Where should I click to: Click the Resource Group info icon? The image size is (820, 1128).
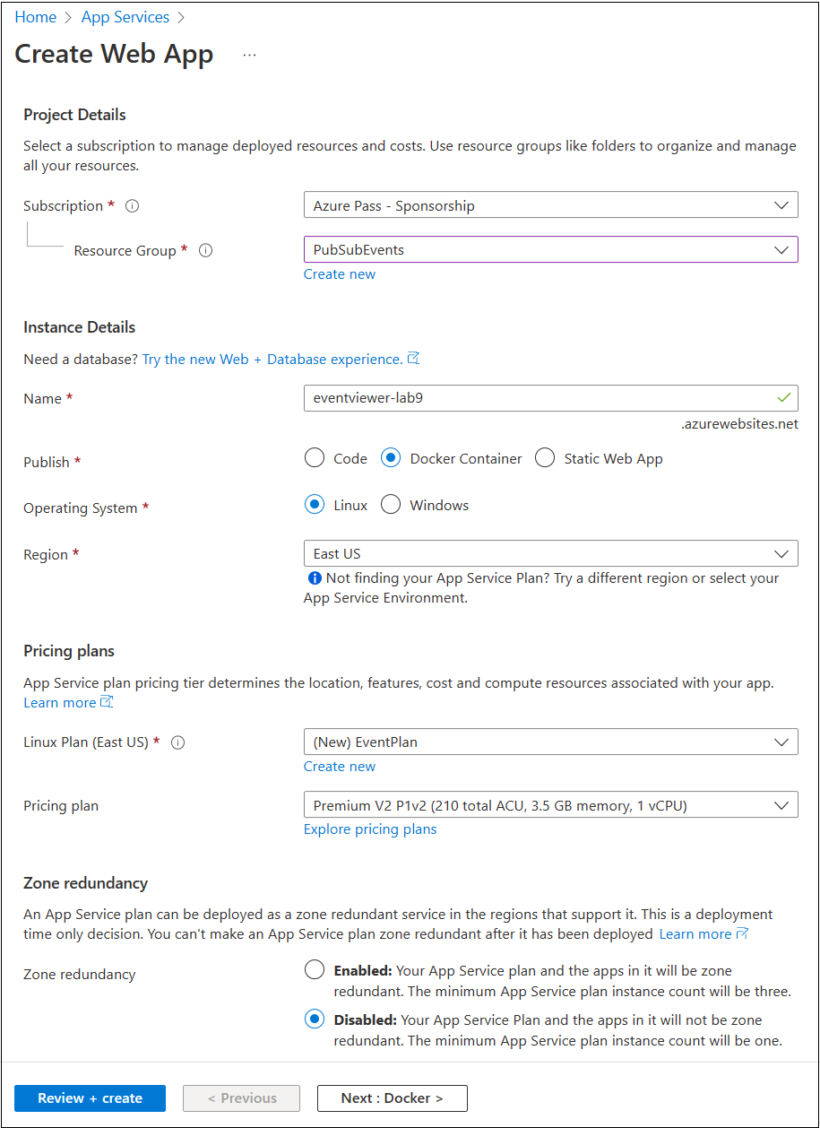(205, 250)
